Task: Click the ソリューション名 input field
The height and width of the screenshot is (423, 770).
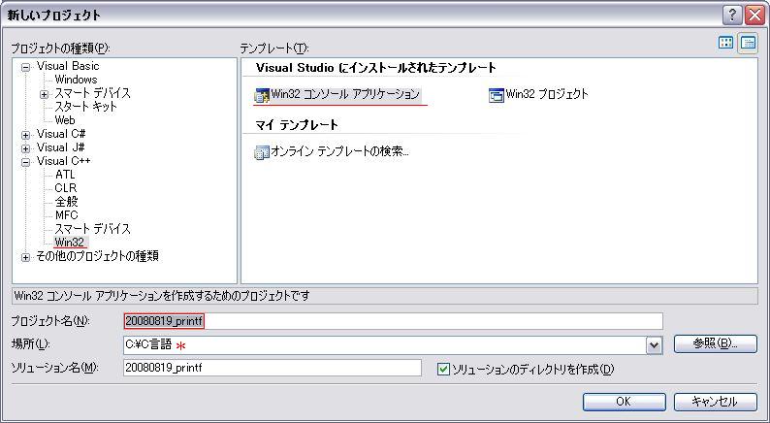Action: (273, 368)
